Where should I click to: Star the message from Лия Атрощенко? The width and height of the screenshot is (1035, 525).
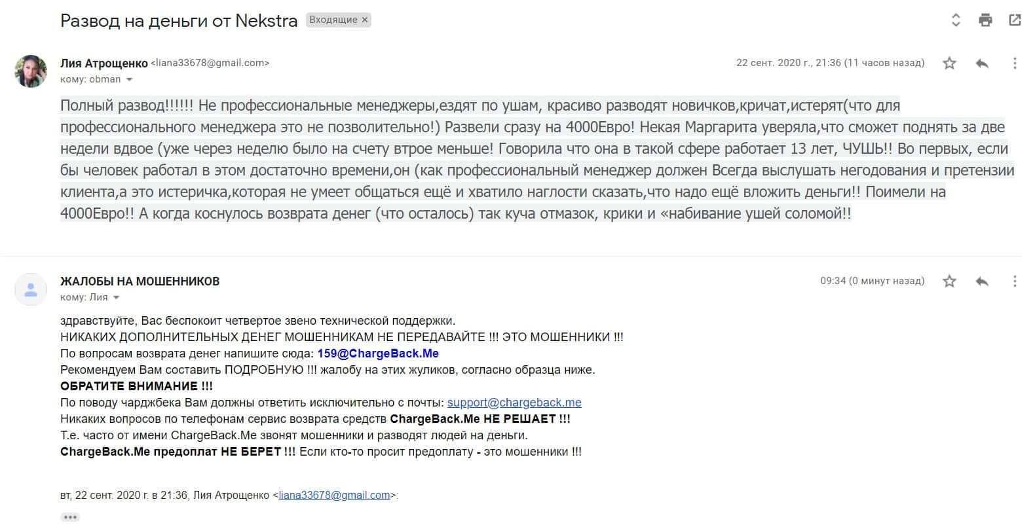click(x=949, y=63)
